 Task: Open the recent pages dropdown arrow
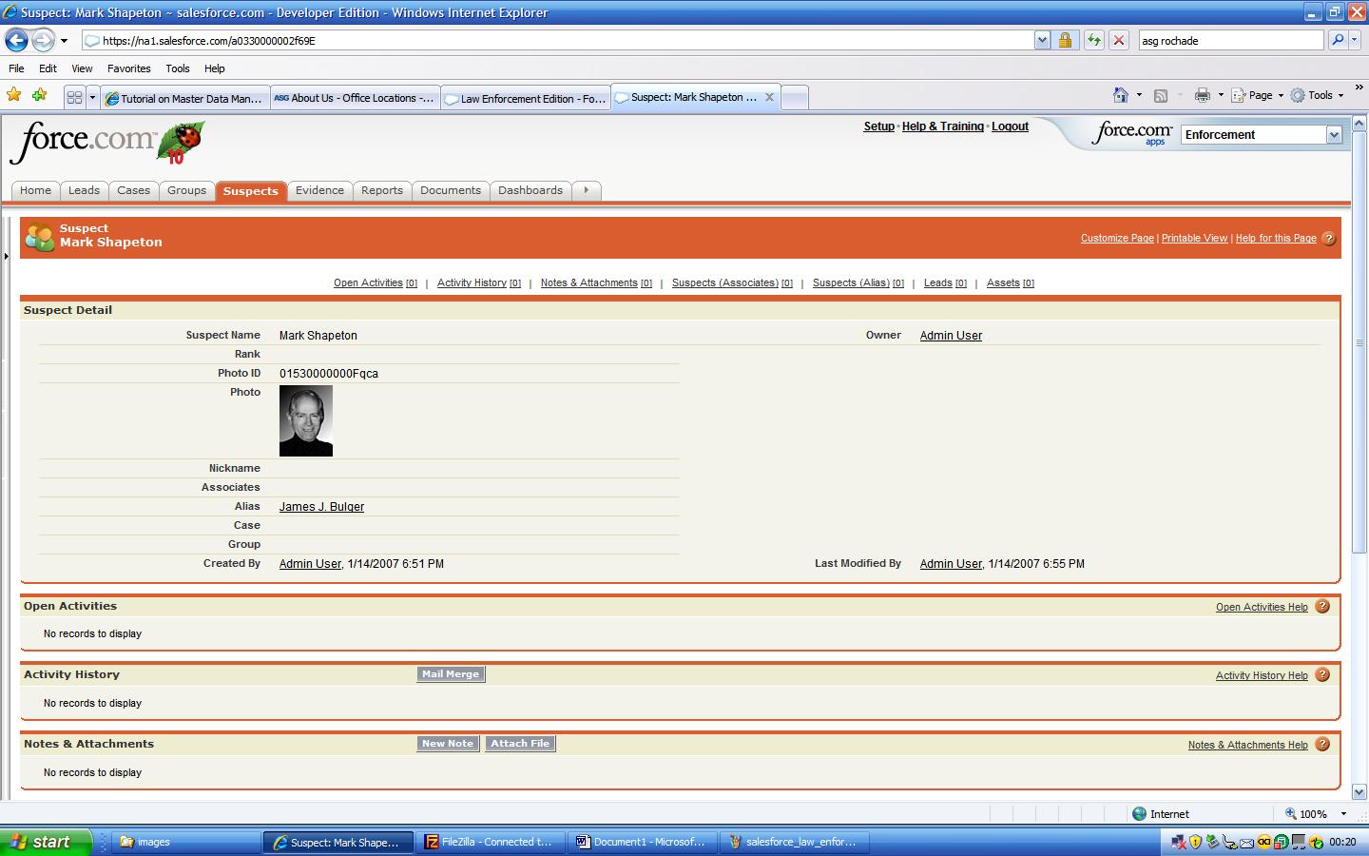[64, 41]
